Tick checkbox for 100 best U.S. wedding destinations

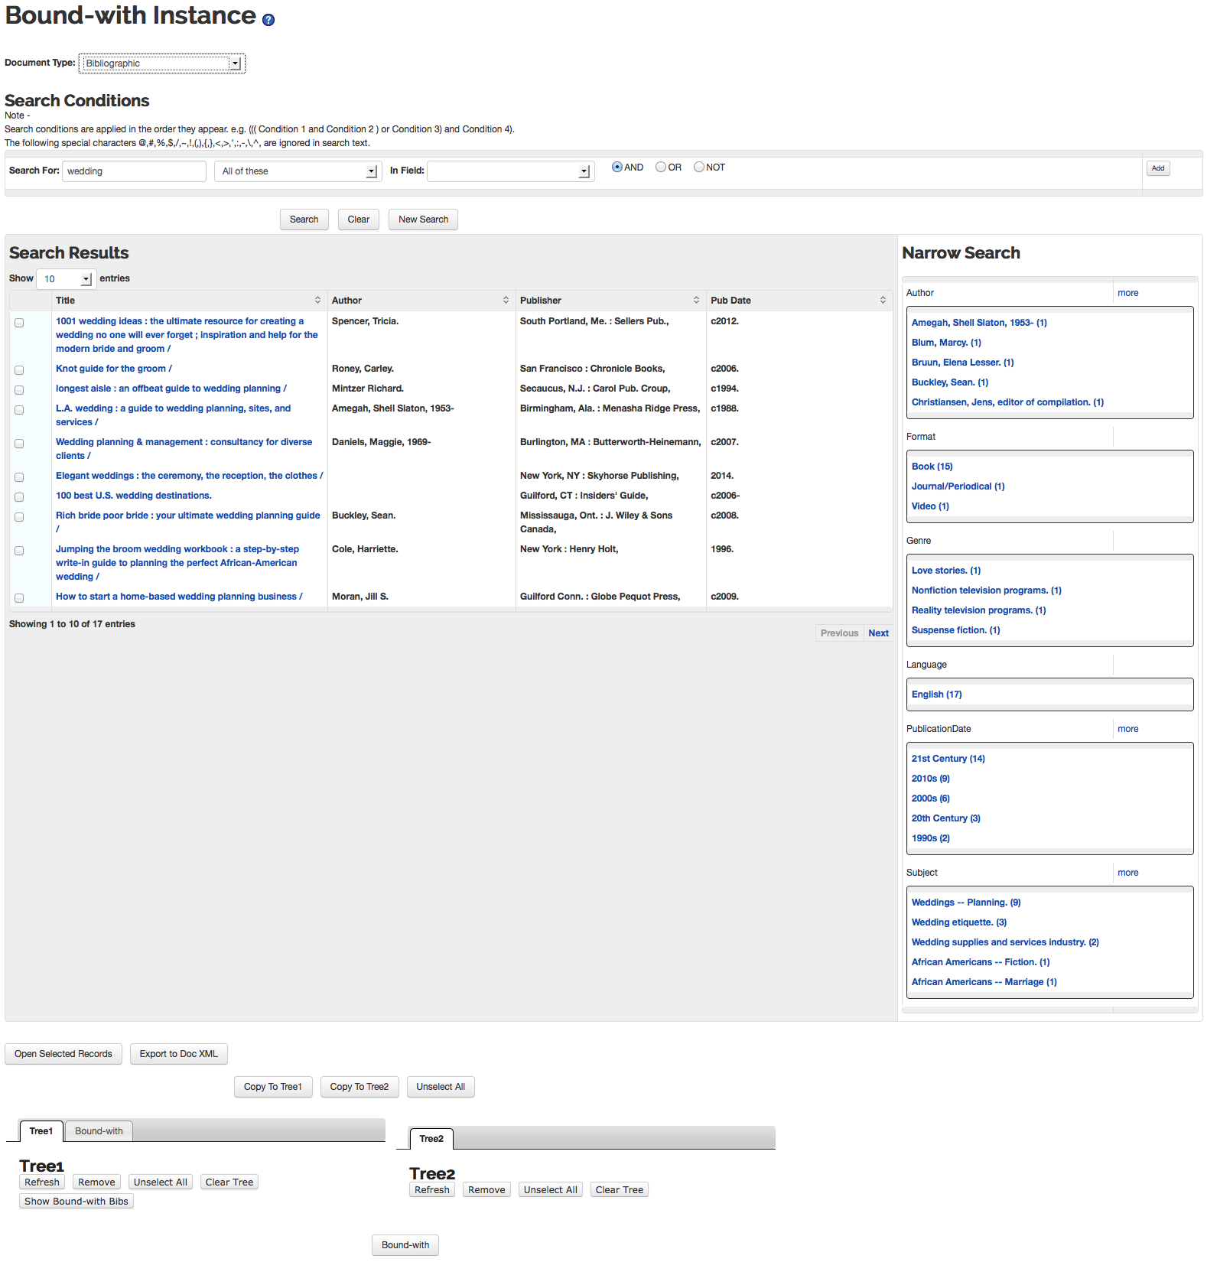coord(19,496)
